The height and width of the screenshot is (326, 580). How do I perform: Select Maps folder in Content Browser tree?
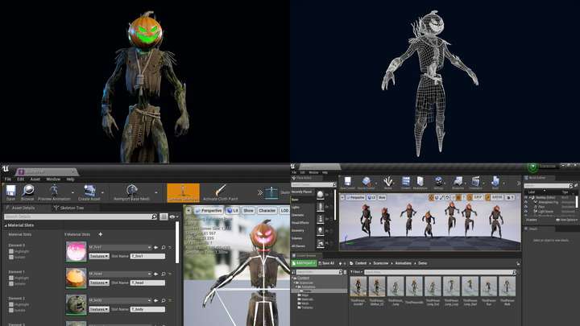[304, 295]
